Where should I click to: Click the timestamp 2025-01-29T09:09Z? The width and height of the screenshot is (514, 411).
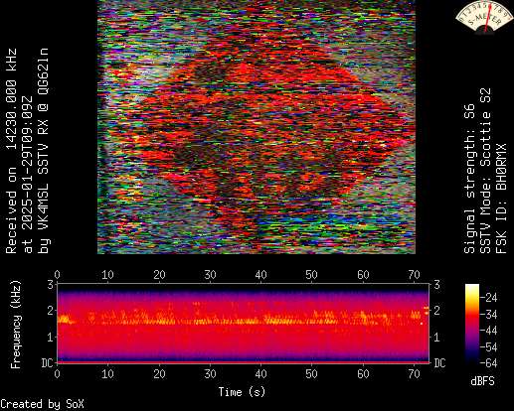point(27,175)
